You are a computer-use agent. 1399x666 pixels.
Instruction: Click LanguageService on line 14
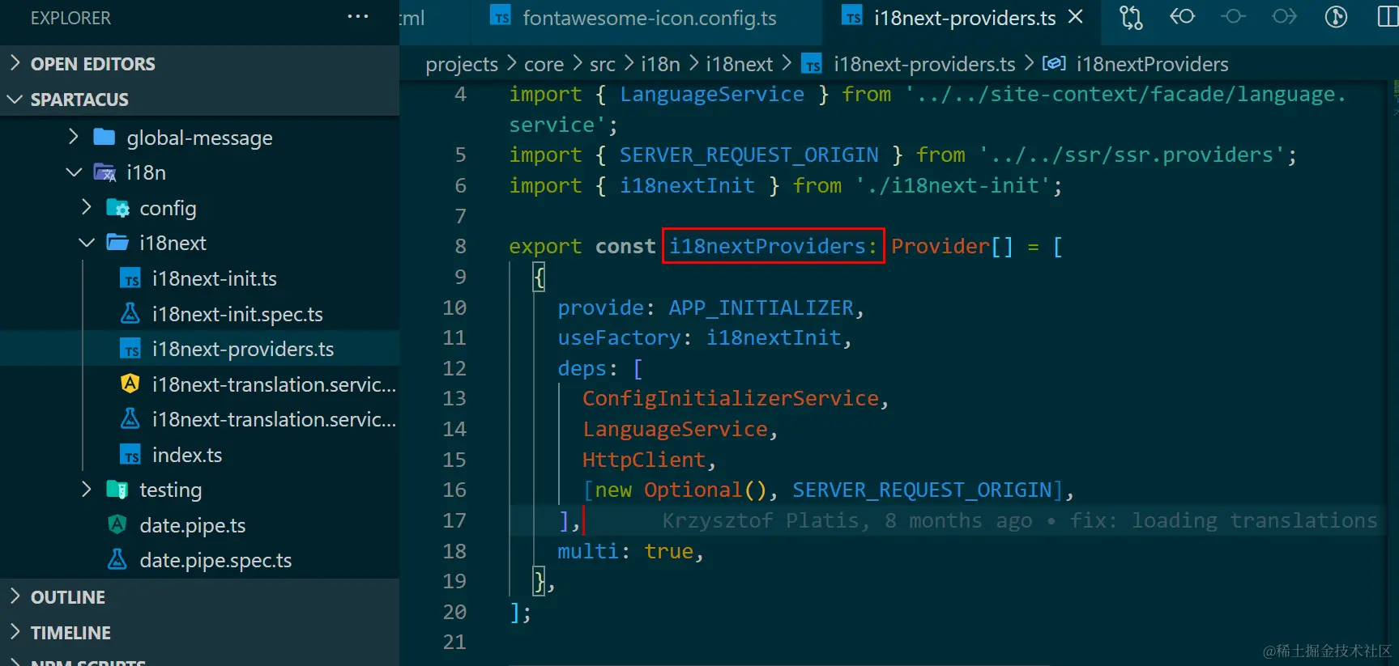point(675,429)
